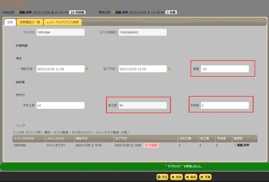Click the user icon in 管理者 cell
269x182 pixels.
(235, 145)
